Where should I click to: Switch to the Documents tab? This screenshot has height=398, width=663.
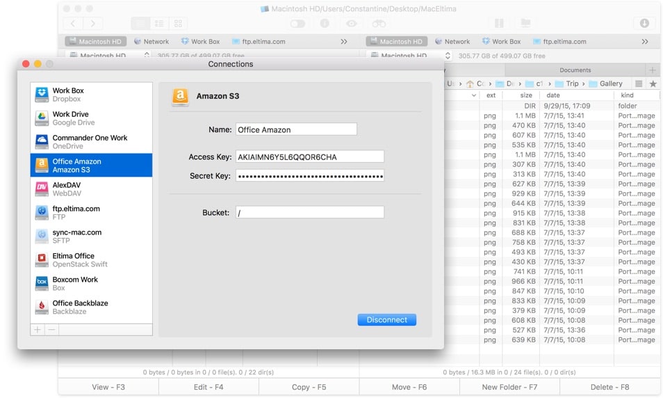coord(575,70)
